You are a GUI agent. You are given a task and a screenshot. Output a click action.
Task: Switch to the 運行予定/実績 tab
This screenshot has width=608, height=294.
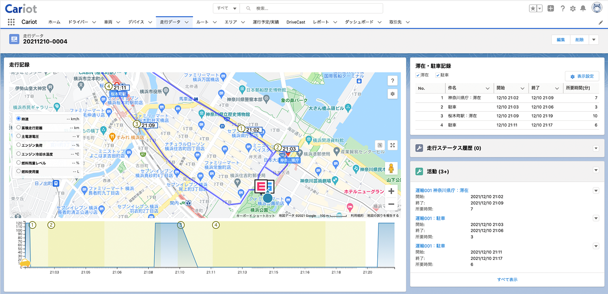pos(266,22)
